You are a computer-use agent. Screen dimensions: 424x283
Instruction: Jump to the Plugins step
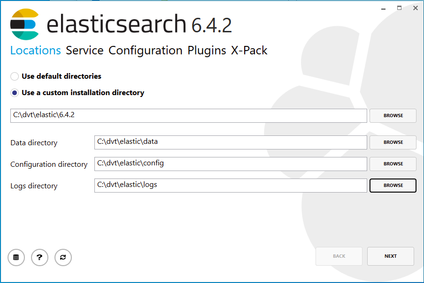(207, 51)
